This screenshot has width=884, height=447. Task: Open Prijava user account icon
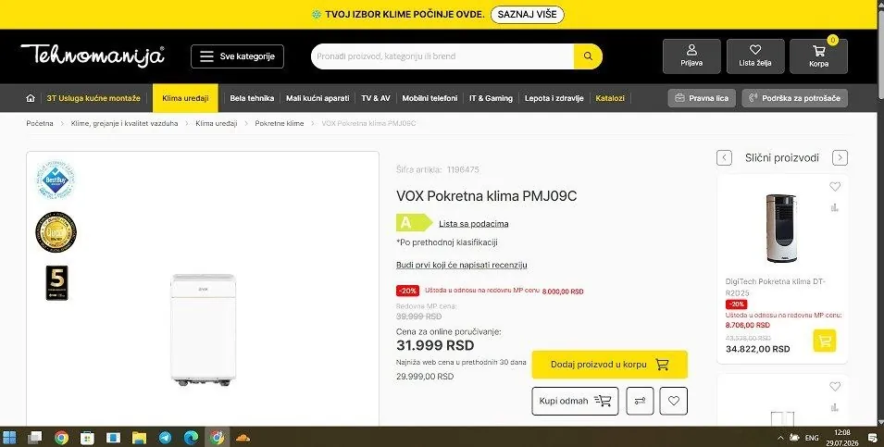[691, 56]
